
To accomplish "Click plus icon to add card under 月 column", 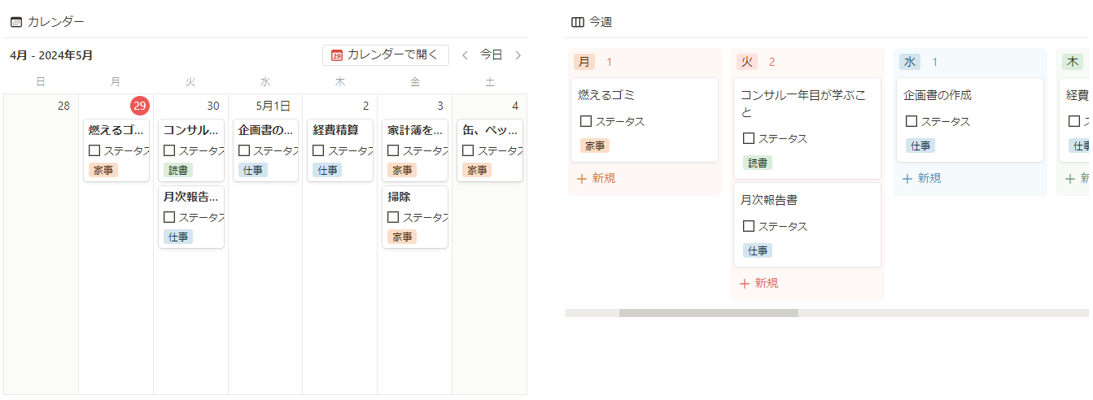I will pos(582,179).
